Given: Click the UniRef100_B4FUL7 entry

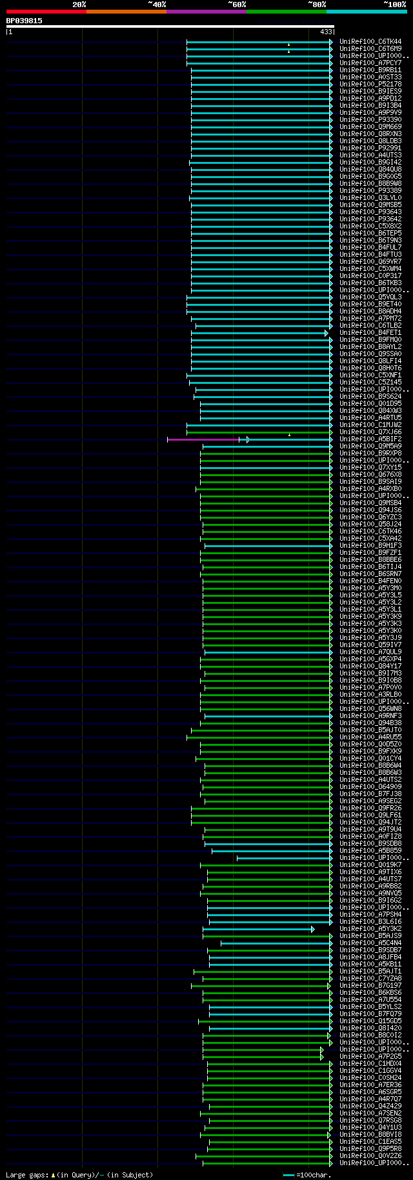Looking at the screenshot, I should 370,247.
